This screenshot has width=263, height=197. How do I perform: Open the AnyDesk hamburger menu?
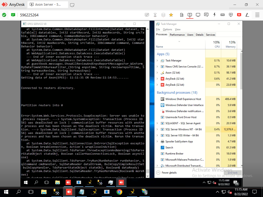[257, 15]
